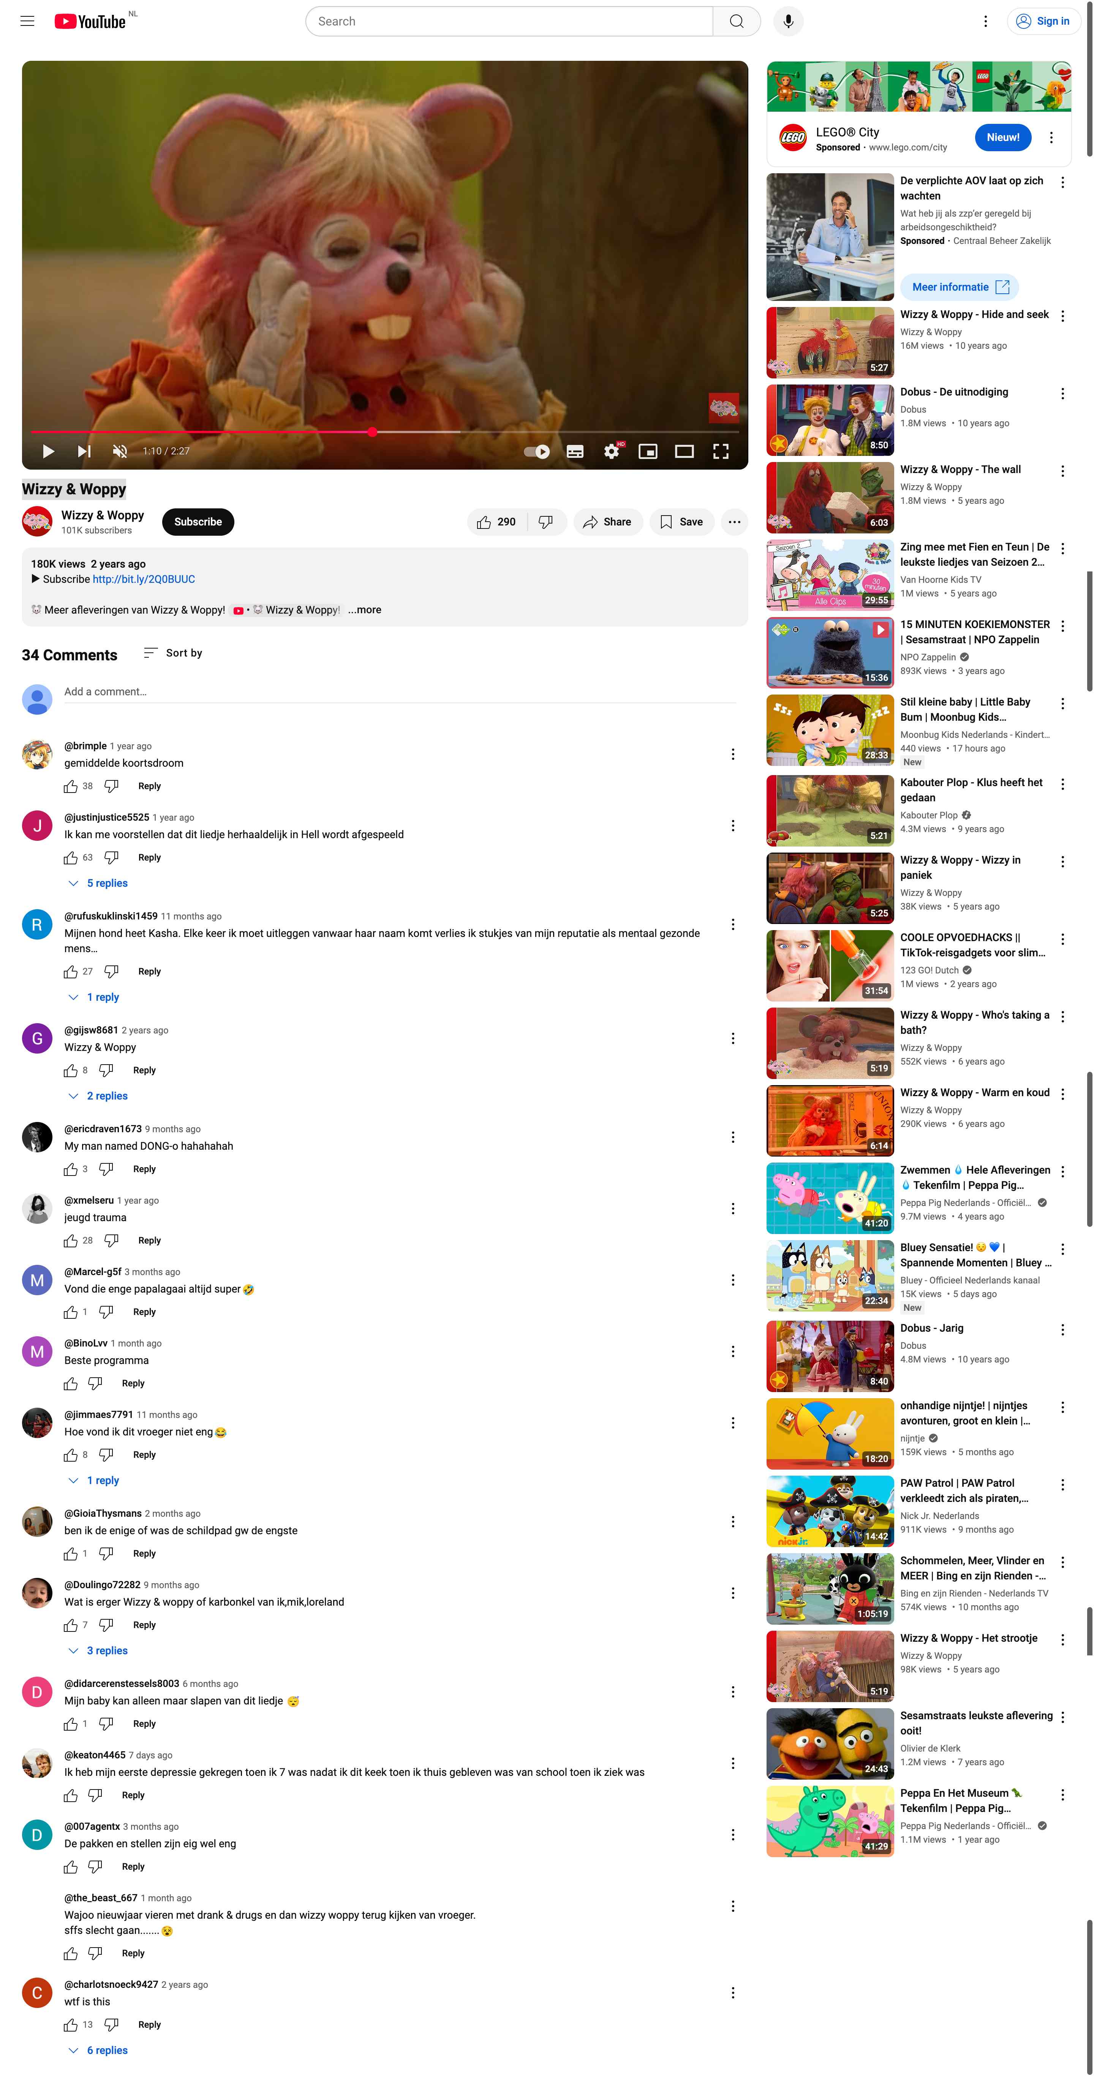
Task: Unmute the video with the speaker icon
Action: click(x=120, y=451)
